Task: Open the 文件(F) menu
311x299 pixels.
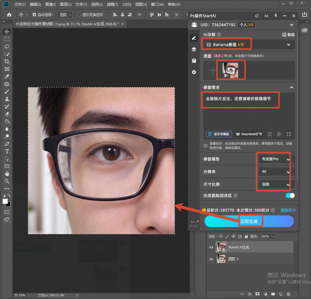Action: (20, 4)
